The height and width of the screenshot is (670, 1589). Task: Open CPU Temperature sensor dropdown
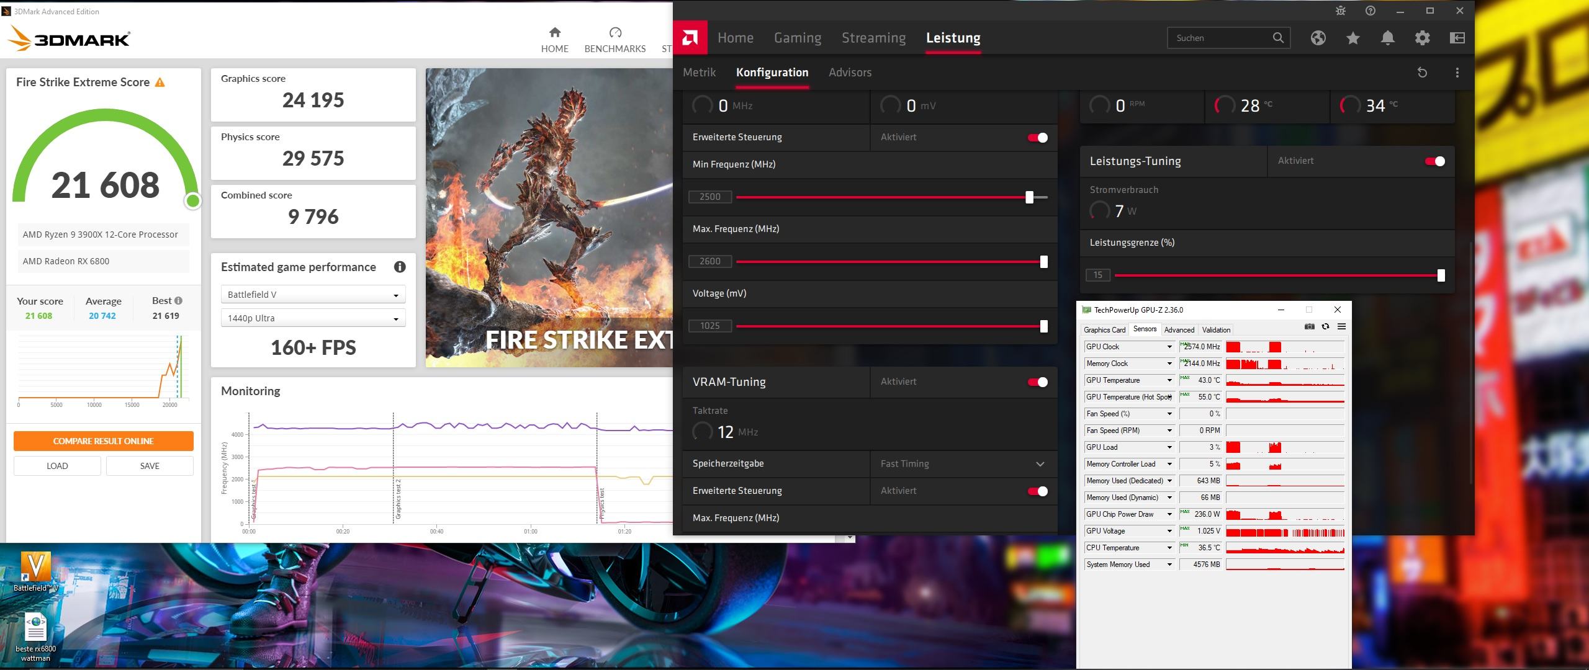pyautogui.click(x=1169, y=548)
